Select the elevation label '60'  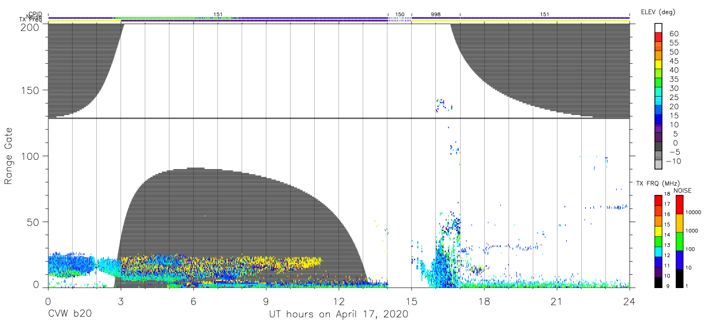coord(673,34)
